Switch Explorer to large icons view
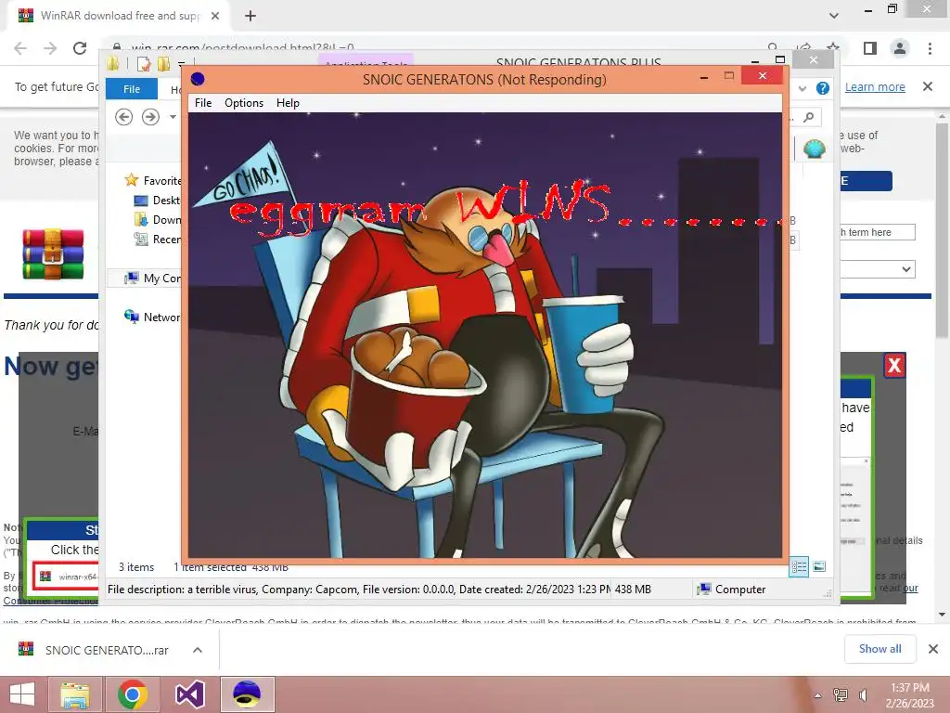This screenshot has height=713, width=950. coord(819,566)
